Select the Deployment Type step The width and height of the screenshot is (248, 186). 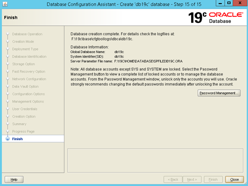[x=25, y=49]
